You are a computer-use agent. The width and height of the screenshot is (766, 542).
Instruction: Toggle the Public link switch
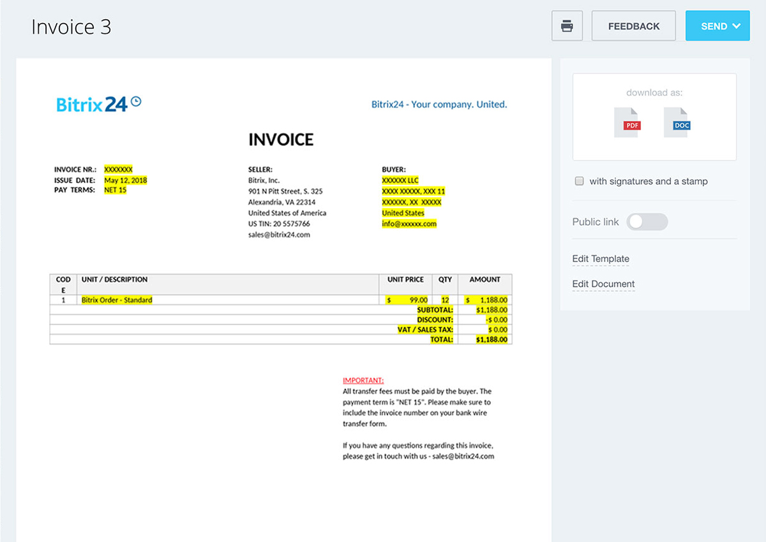click(x=647, y=222)
